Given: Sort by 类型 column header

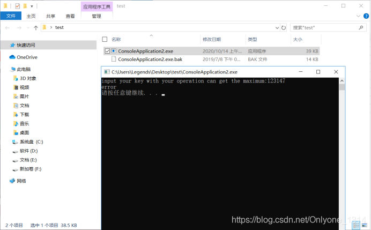Looking at the screenshot, I should (x=253, y=39).
